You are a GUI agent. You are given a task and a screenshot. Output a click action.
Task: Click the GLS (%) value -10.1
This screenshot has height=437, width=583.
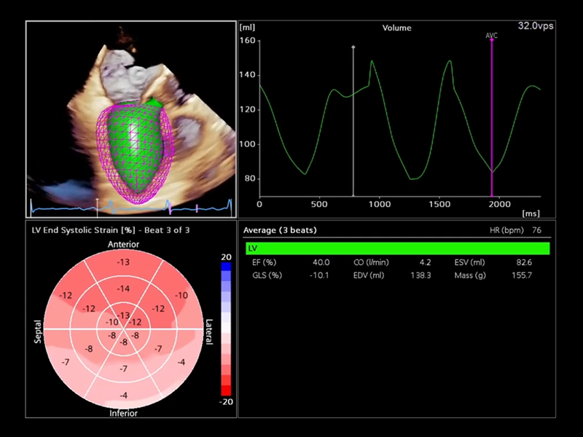(320, 275)
